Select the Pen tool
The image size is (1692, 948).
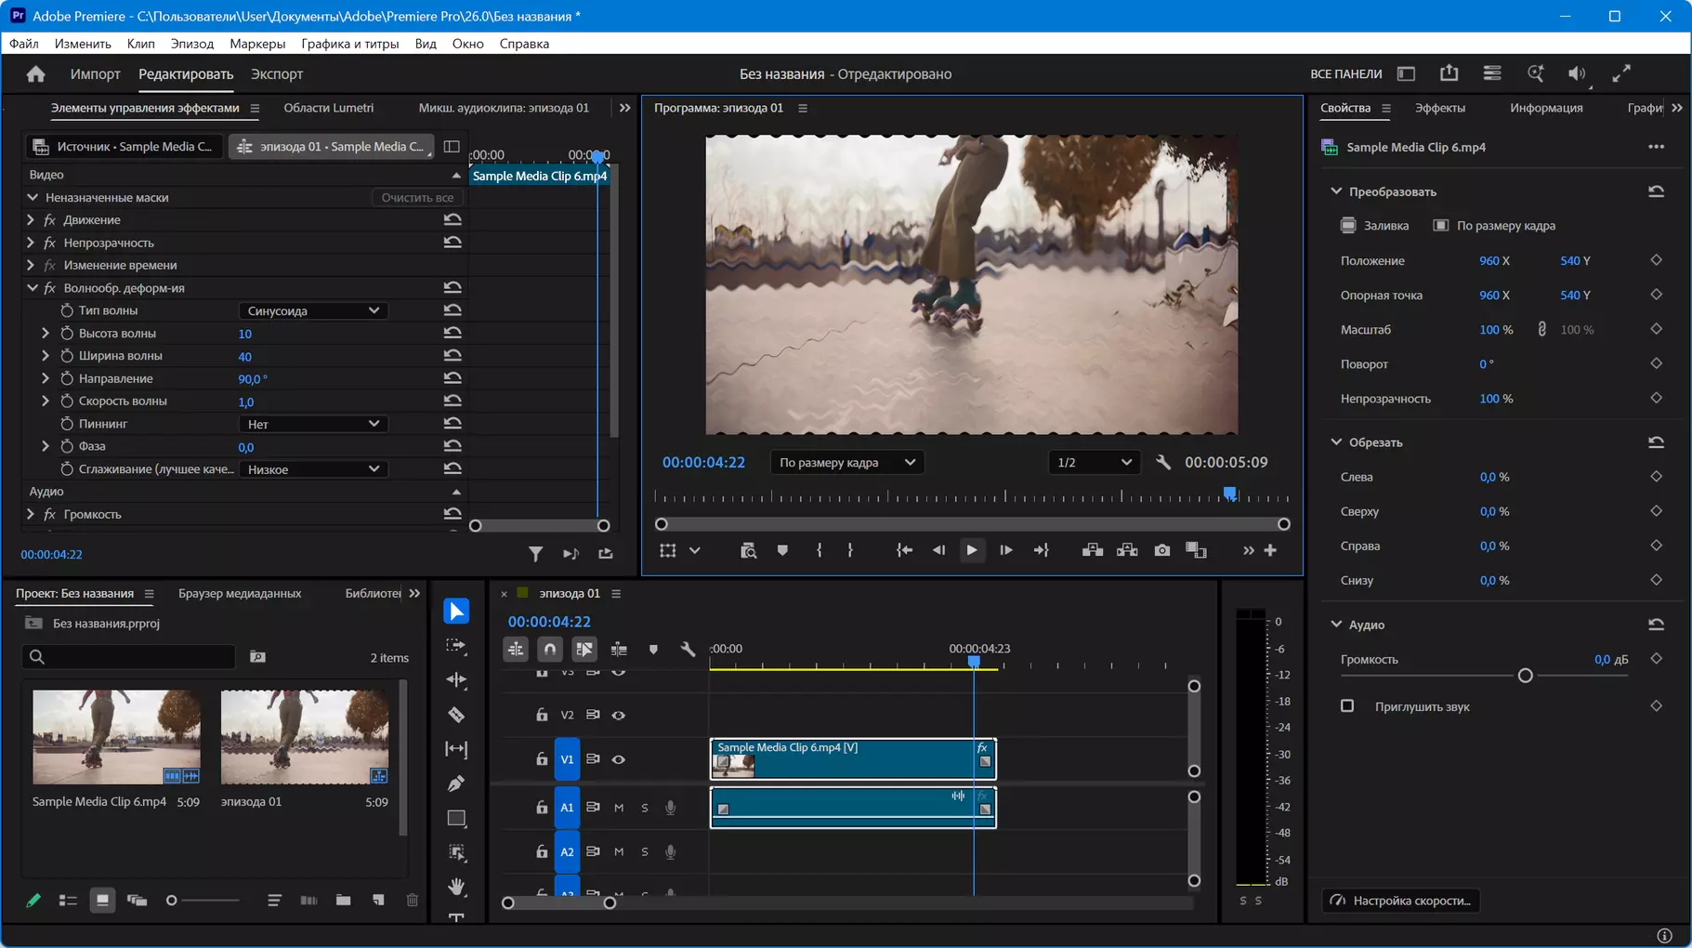[456, 783]
